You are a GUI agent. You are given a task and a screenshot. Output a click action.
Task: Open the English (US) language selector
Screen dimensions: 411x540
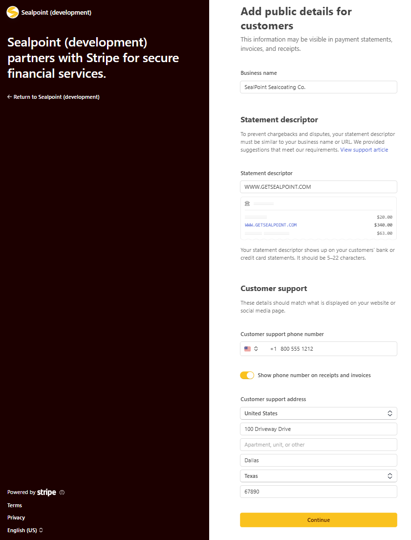point(25,530)
